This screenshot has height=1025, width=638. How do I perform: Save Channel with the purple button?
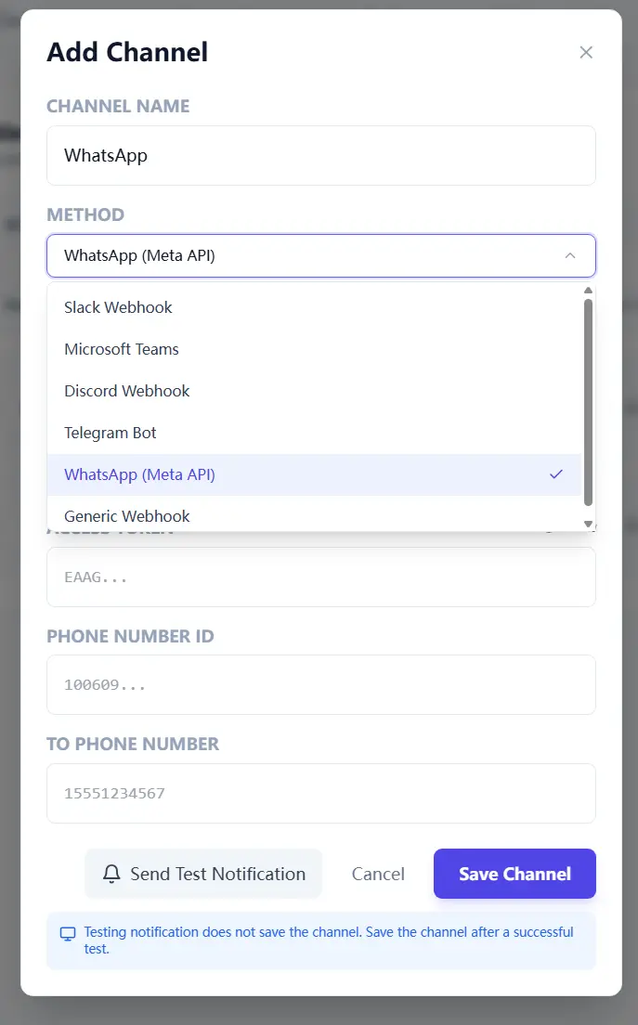514,874
